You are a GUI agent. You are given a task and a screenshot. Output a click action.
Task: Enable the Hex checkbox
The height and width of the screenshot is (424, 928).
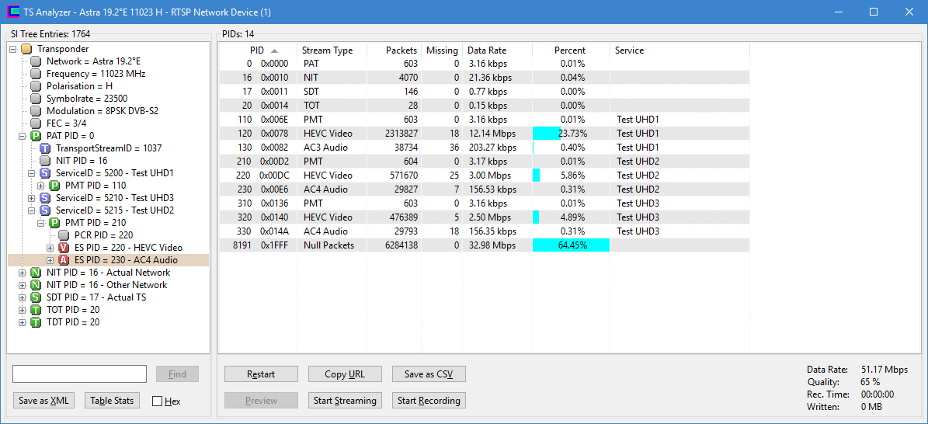(158, 401)
